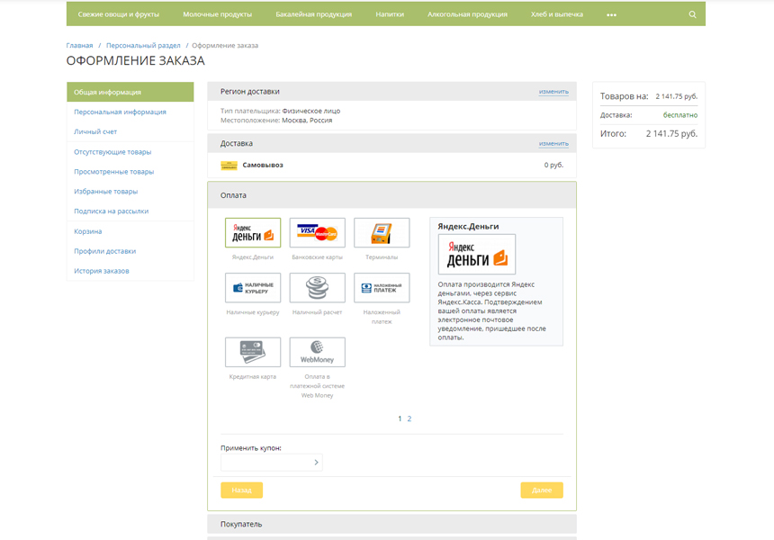This screenshot has width=774, height=540.
Task: Expand Доставка section via изменить link
Action: [553, 144]
